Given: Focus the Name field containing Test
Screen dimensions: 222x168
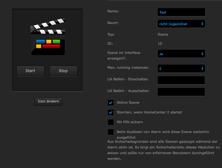Looking at the screenshot, I should pos(181,12).
